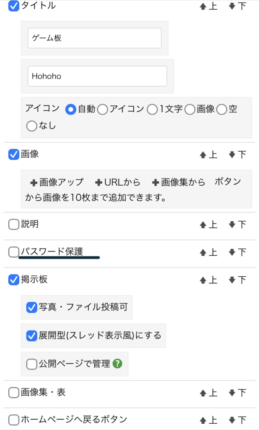Enable the パスワード保護 checkbox
The image size is (259, 430).
[14, 252]
